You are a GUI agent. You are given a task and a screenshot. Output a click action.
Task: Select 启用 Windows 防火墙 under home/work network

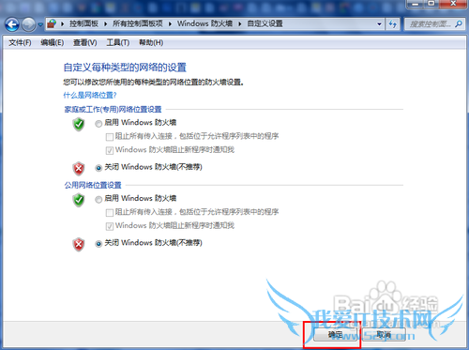coord(98,124)
